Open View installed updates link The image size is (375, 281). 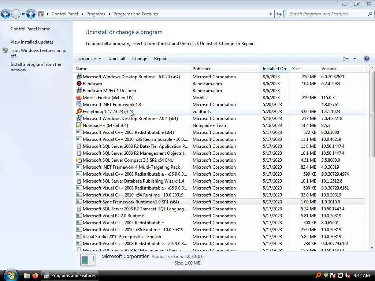(x=32, y=42)
